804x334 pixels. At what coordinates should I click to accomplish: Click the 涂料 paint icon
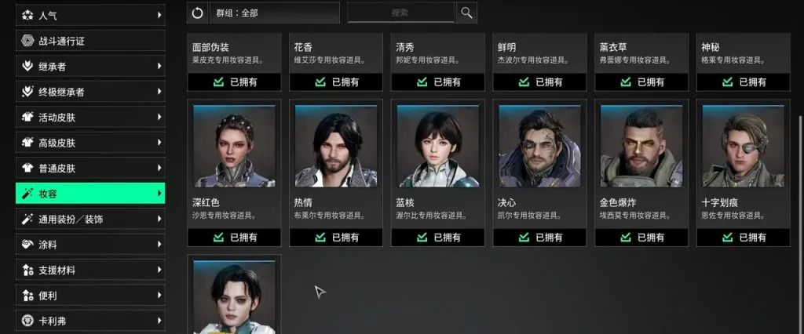click(x=27, y=245)
